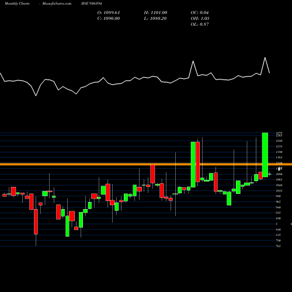Click the close value 'C: 1090.00'
Viewport: 292px width, 292px height.
click(109, 19)
